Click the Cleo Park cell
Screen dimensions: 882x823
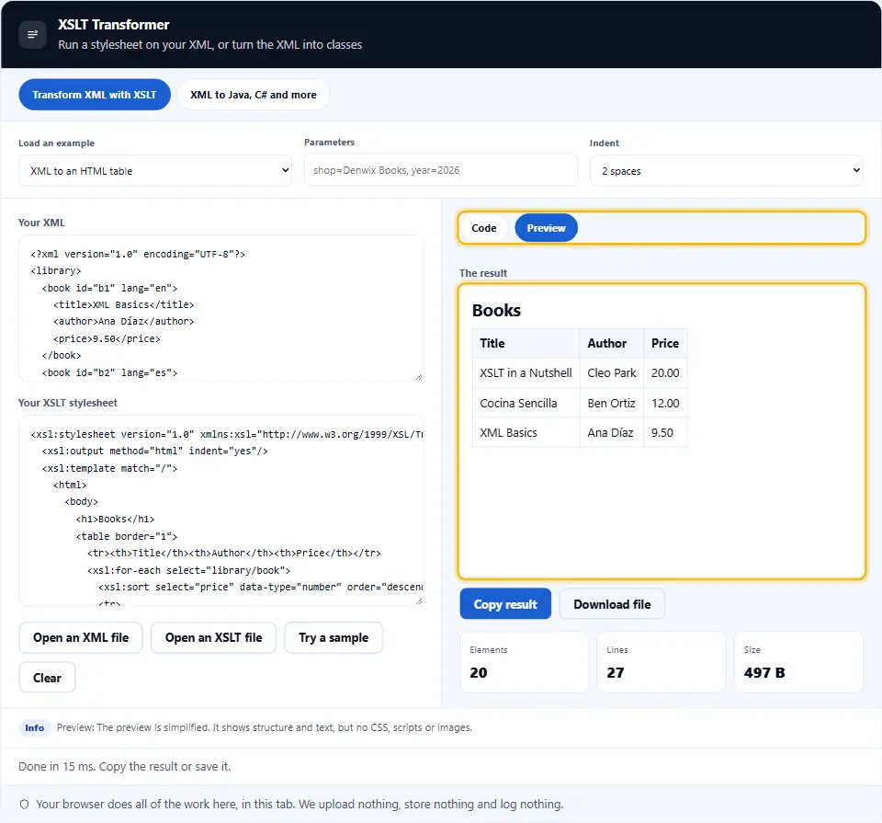[x=612, y=373]
